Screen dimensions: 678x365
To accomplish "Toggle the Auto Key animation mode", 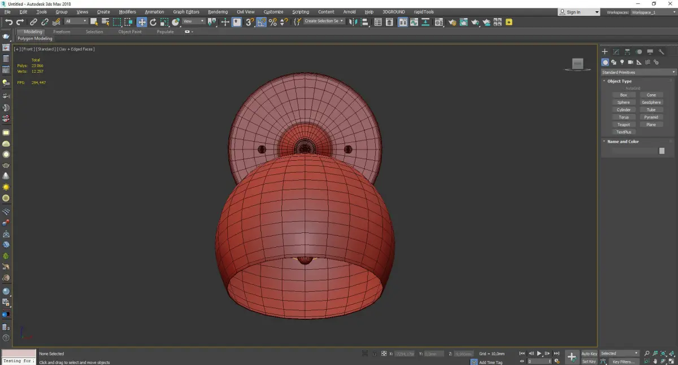I will (x=589, y=354).
